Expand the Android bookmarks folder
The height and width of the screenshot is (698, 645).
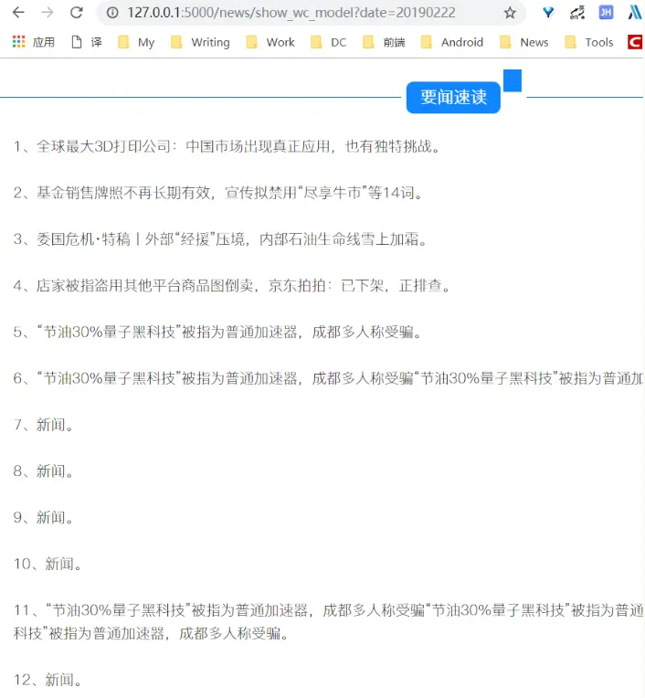tap(452, 42)
